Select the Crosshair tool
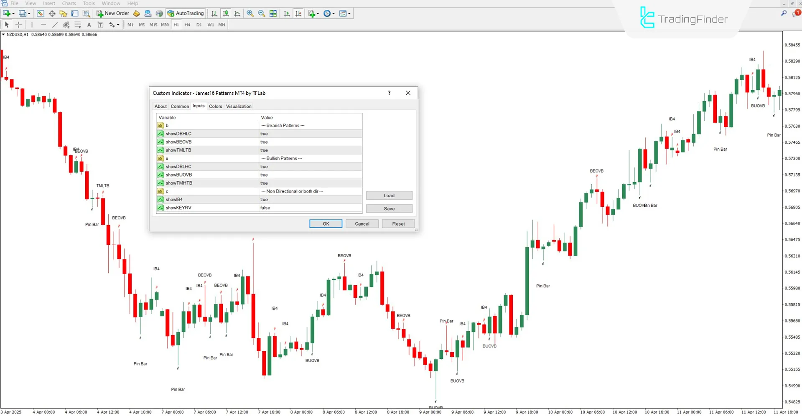This screenshot has height=416, width=802. pyautogui.click(x=18, y=25)
